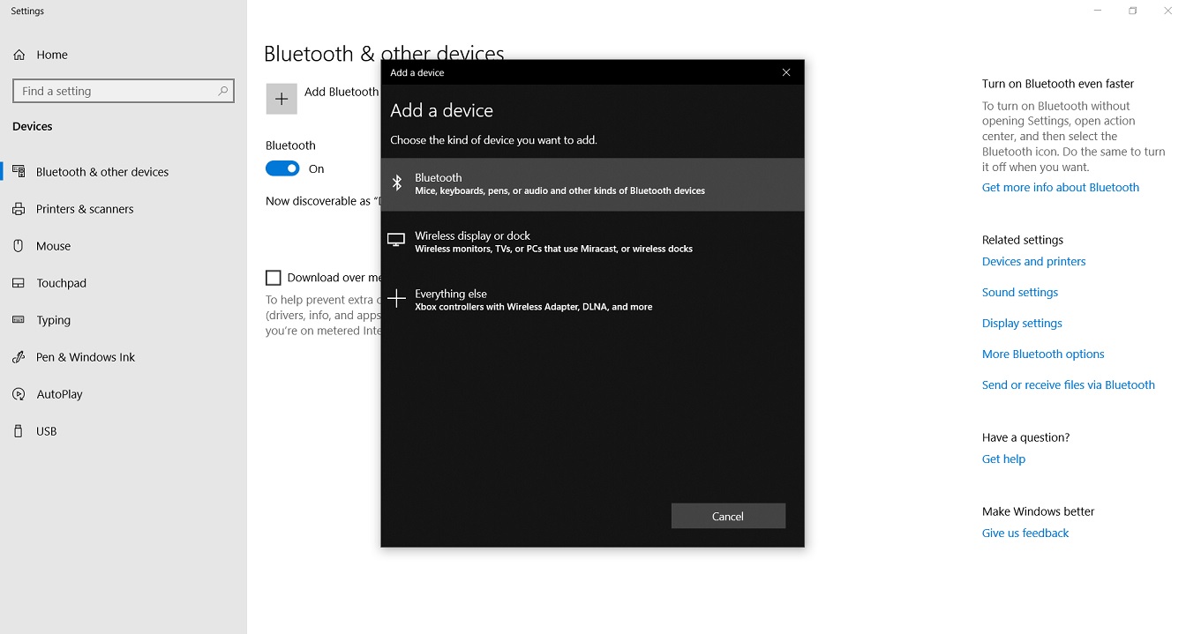The width and height of the screenshot is (1186, 634).
Task: Click the Bluetooth & other devices sidebar icon
Action: [x=19, y=172]
